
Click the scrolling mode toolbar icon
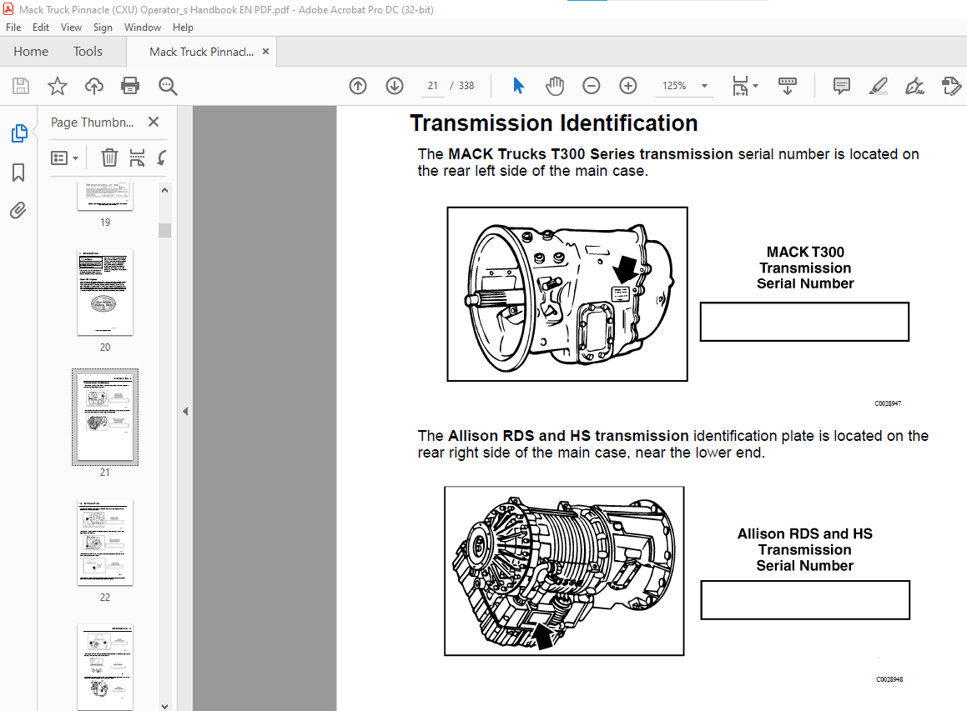[x=788, y=86]
